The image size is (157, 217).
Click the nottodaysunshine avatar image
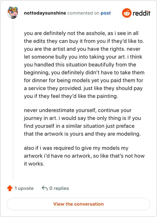click(13, 13)
